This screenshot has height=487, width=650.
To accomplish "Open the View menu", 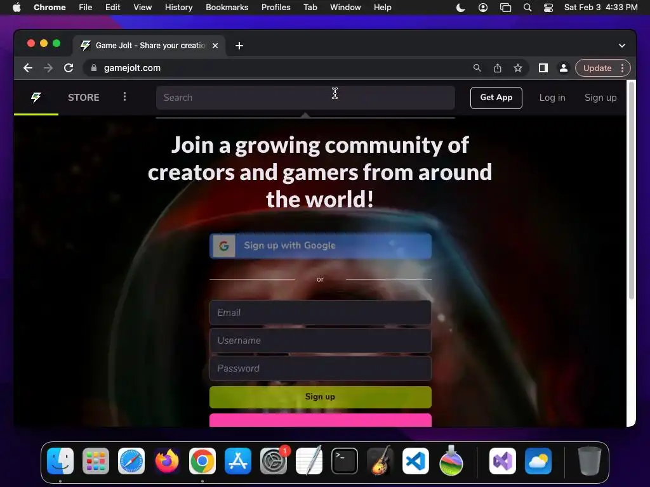I will 142,8.
